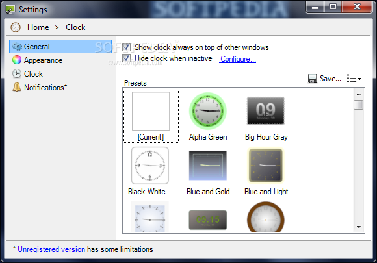The image size is (377, 263).
Task: Select the General gear icon in the sidebar
Action: (x=17, y=47)
